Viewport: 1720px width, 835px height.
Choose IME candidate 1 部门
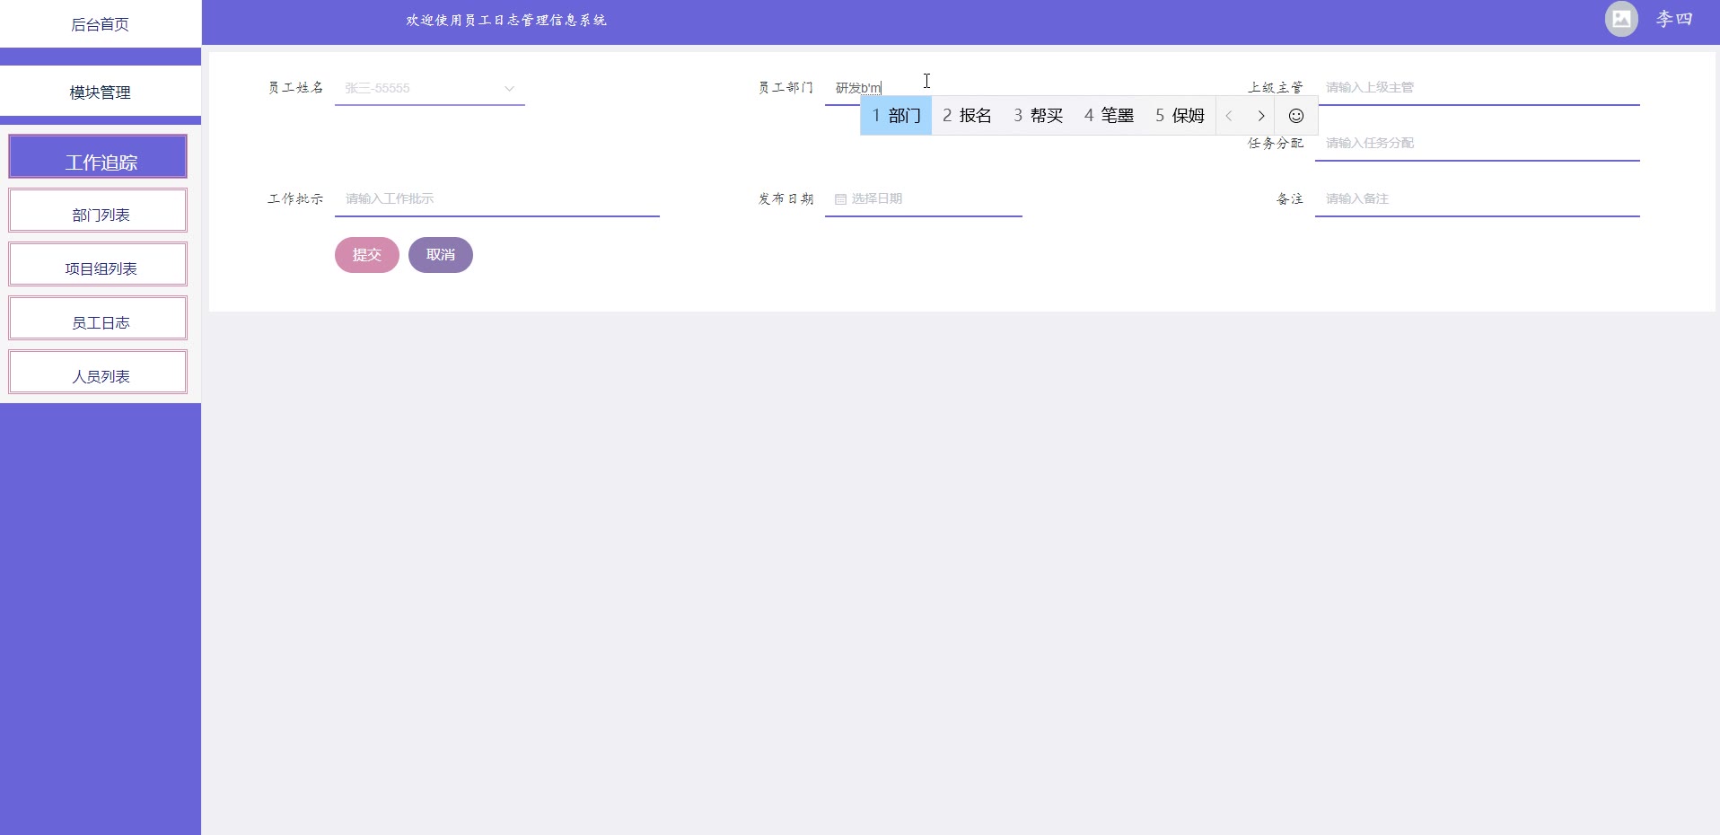896,116
